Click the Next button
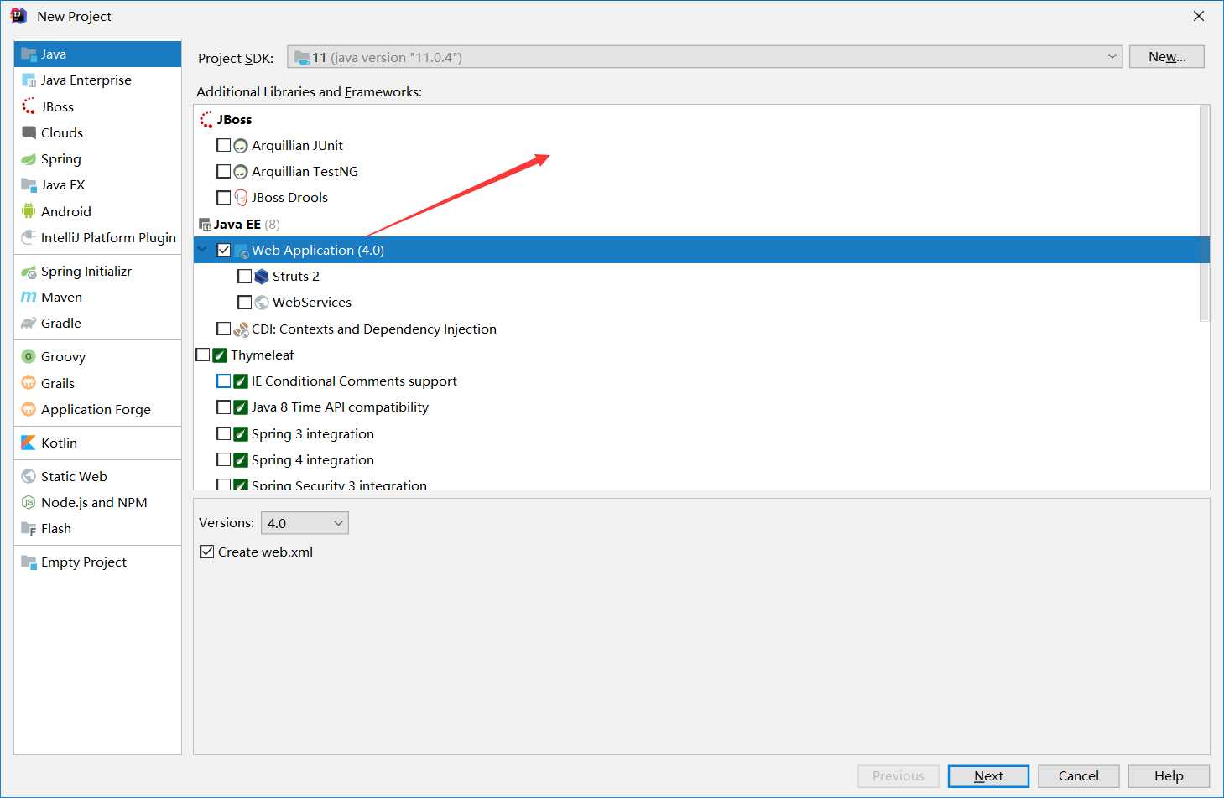Screen dimensions: 1224x798 (988, 776)
